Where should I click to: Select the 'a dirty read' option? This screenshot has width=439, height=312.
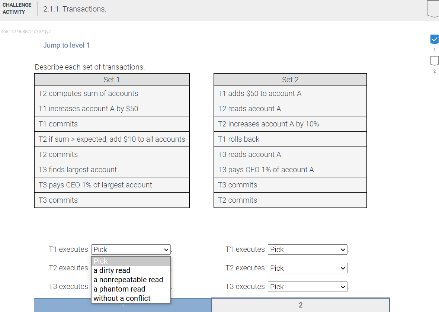coord(112,270)
